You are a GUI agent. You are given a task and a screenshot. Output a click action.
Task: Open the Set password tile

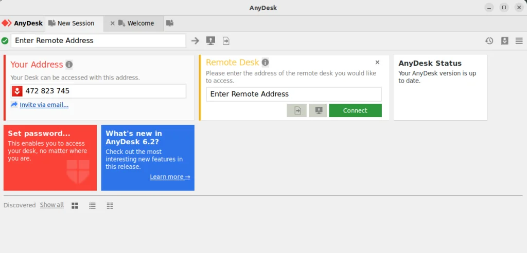[50, 158]
